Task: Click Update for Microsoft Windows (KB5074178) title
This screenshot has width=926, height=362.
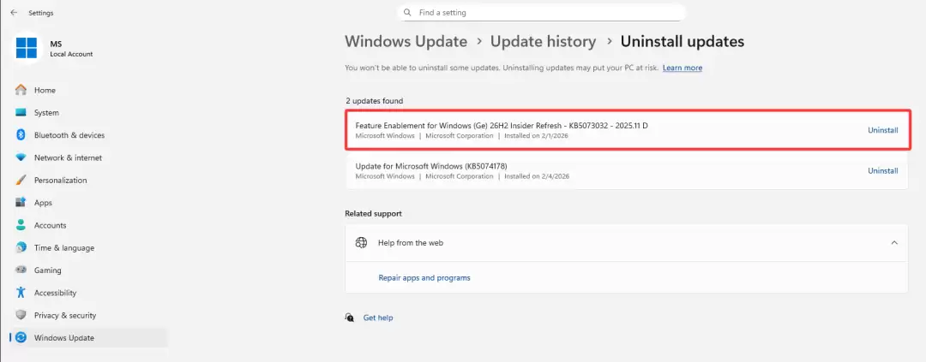Action: [431, 166]
